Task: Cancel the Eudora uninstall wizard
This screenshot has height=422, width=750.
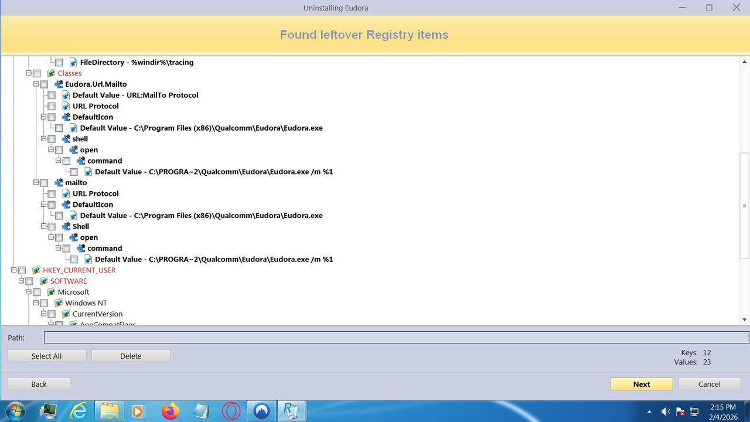Action: coord(710,384)
